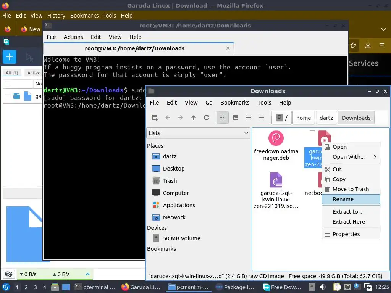Choose Copy in the context menu
The image size is (391, 293).
coord(351,179)
